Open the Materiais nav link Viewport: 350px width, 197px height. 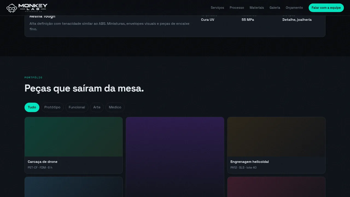tap(257, 8)
